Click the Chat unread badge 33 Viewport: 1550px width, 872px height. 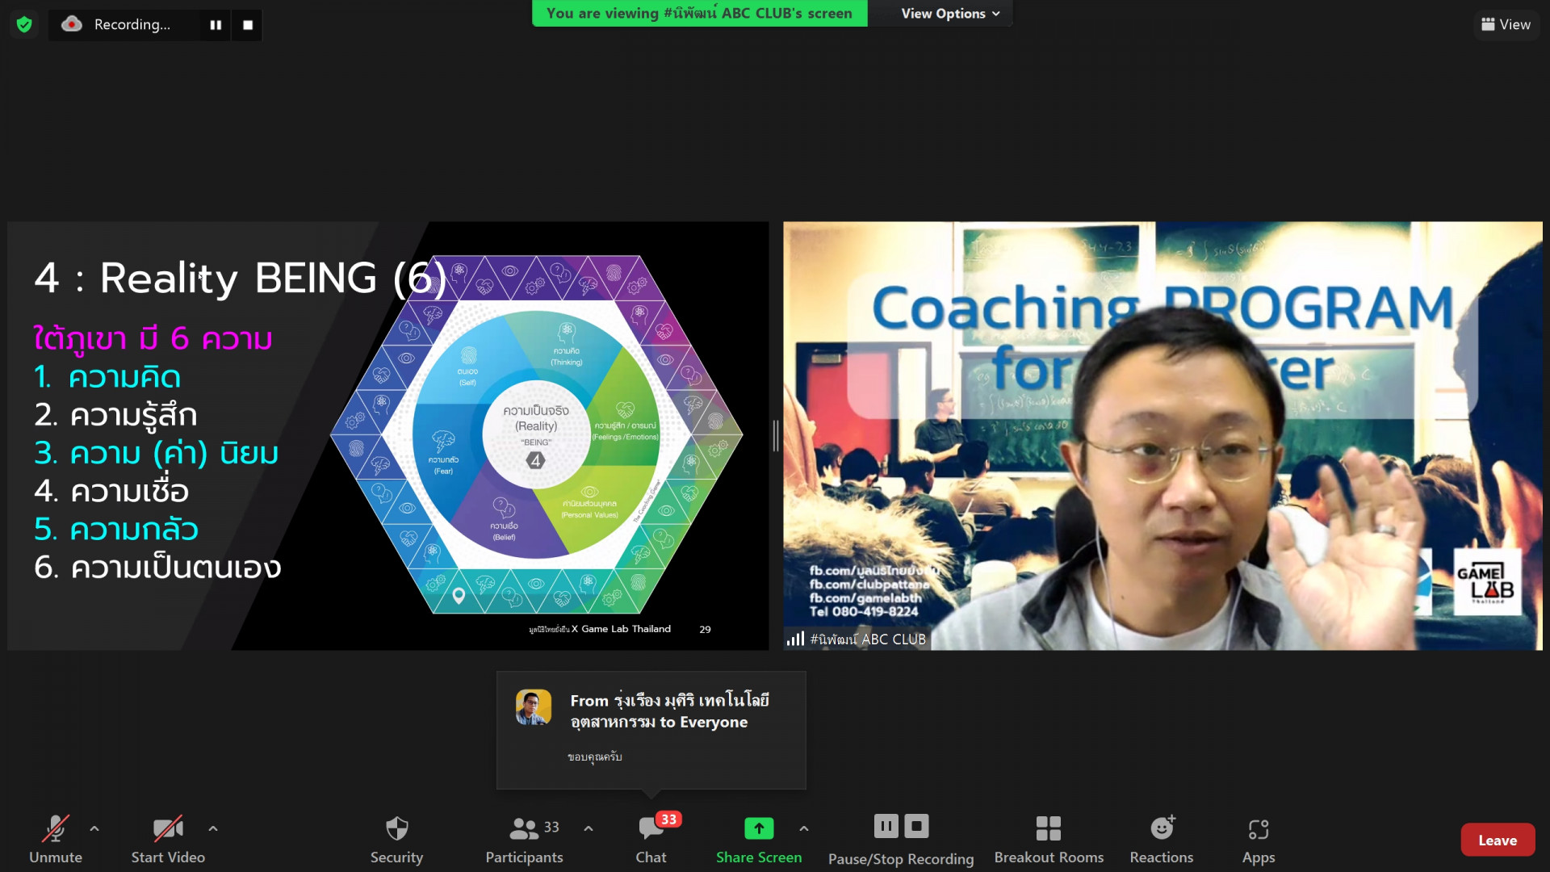[x=668, y=819]
